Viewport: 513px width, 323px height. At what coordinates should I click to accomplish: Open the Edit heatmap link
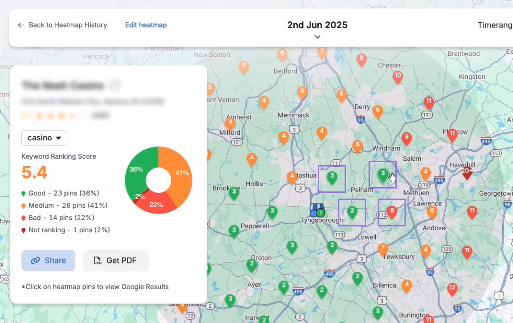[x=146, y=25]
